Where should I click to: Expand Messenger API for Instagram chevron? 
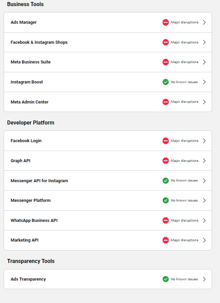[x=205, y=181]
